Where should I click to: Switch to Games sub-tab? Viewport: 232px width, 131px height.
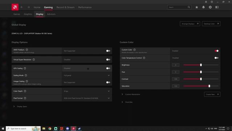[x=17, y=14]
